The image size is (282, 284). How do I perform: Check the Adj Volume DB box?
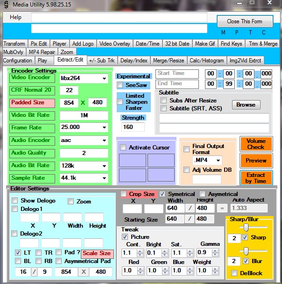coord(186,170)
